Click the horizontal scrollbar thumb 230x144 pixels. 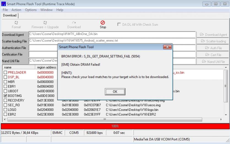click(105, 120)
